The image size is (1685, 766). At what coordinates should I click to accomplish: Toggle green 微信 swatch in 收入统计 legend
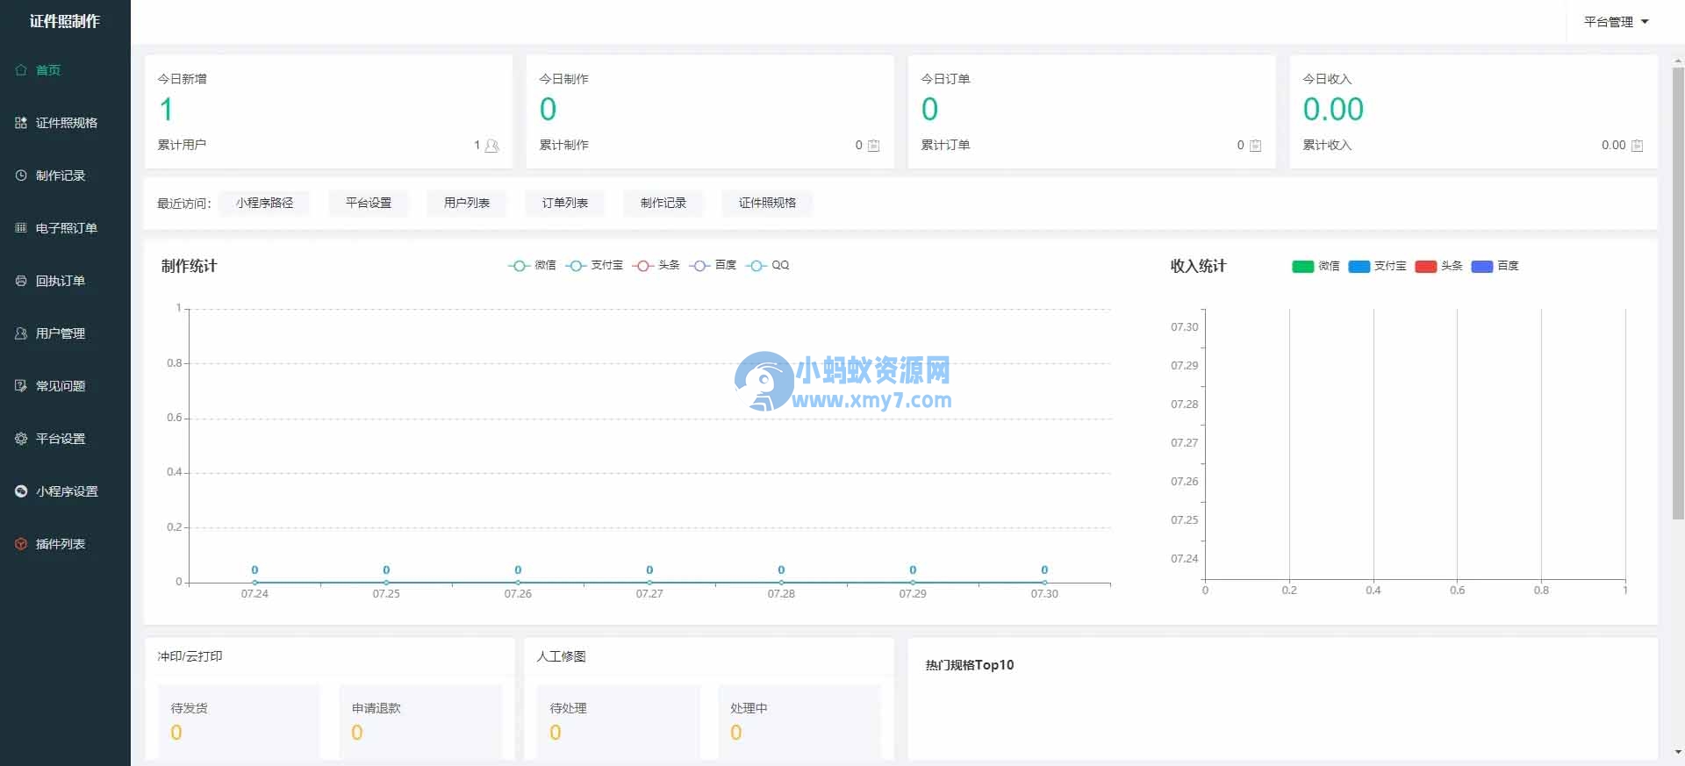(x=1302, y=266)
